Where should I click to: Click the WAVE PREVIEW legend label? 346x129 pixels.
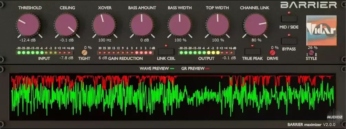tap(154, 68)
